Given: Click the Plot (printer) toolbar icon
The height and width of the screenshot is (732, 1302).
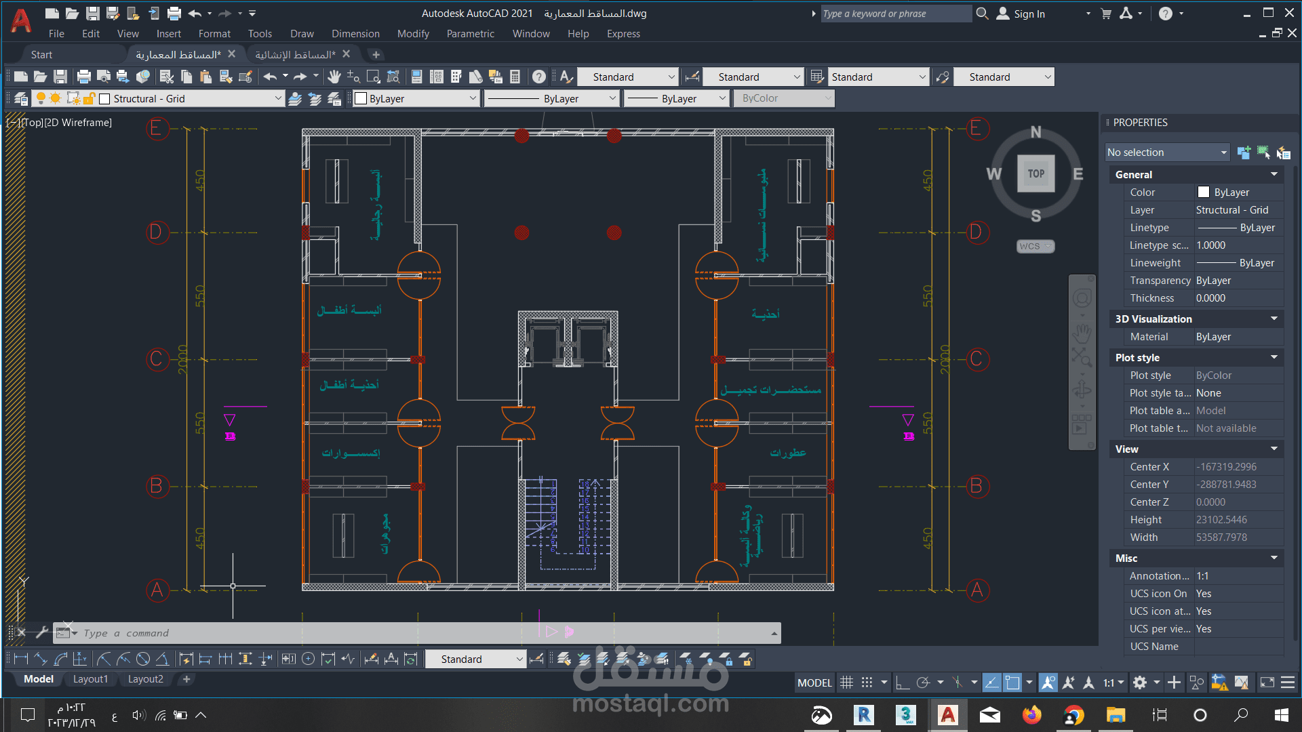Looking at the screenshot, I should tap(83, 77).
